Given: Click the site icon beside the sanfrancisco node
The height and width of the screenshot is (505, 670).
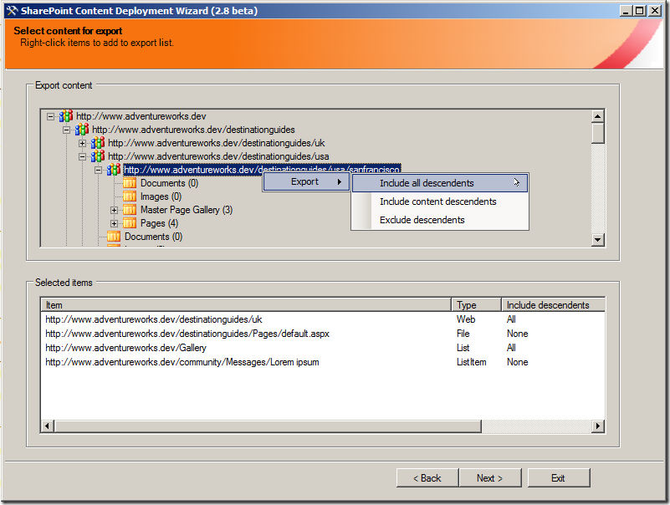Looking at the screenshot, I should tap(113, 170).
